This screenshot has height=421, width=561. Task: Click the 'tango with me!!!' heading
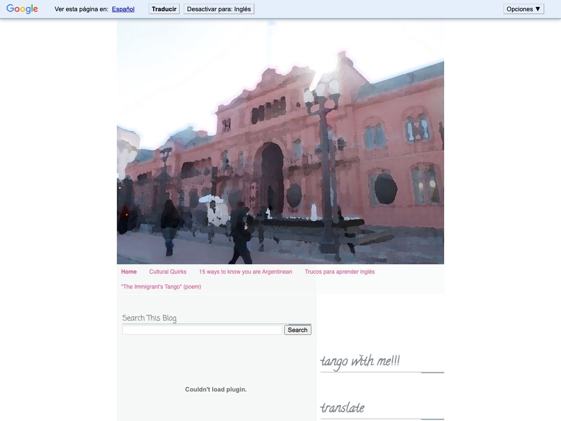coord(360,362)
